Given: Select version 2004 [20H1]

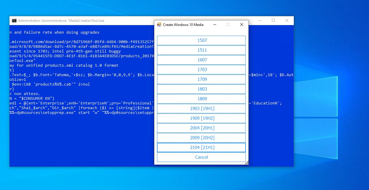Looking at the screenshot, I should [201, 128].
